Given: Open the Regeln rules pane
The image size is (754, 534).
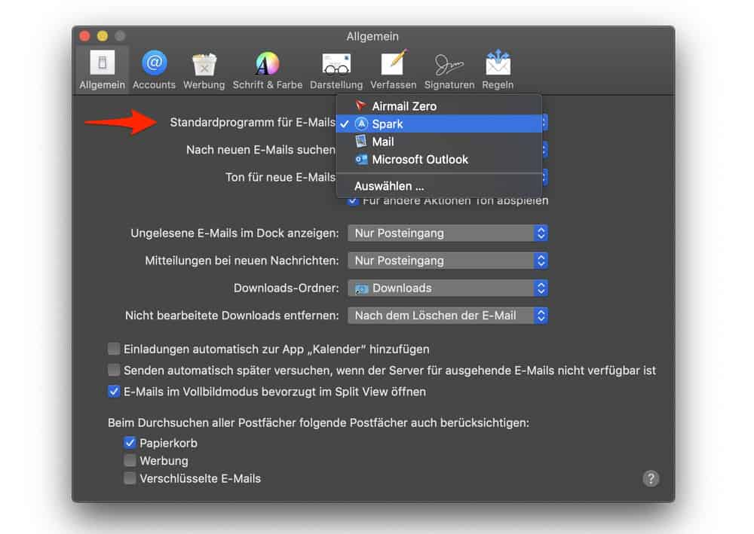Looking at the screenshot, I should [498, 70].
